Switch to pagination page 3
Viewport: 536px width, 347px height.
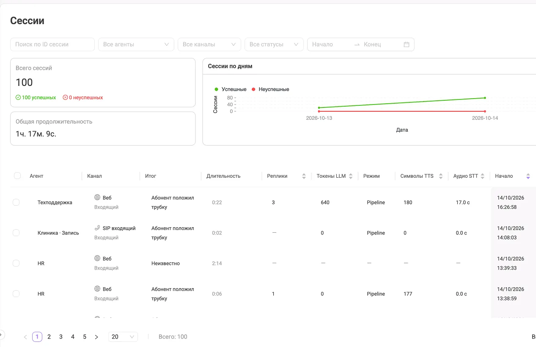pyautogui.click(x=61, y=337)
